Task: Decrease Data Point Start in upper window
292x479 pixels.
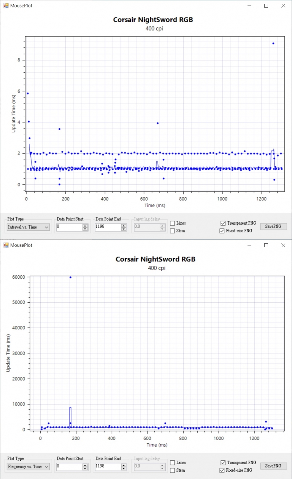Action: pyautogui.click(x=86, y=229)
